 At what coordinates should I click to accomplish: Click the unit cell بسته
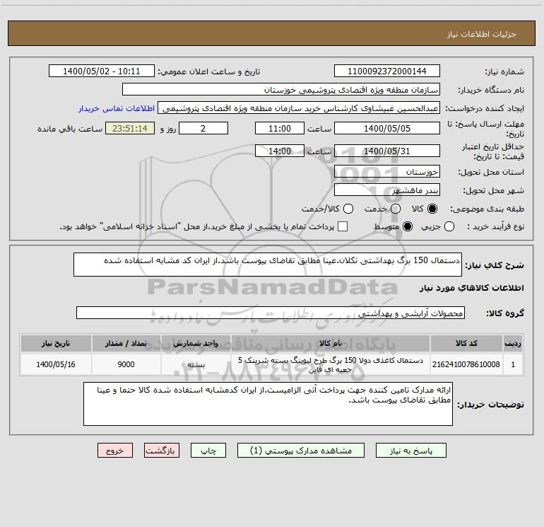coord(196,364)
